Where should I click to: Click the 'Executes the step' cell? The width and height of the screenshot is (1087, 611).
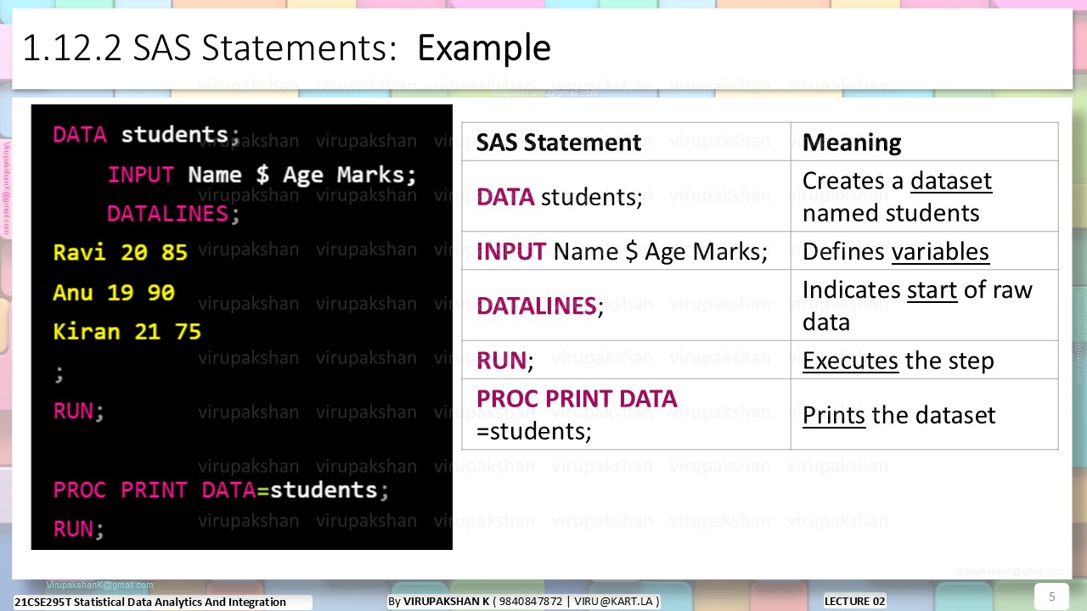point(924,360)
